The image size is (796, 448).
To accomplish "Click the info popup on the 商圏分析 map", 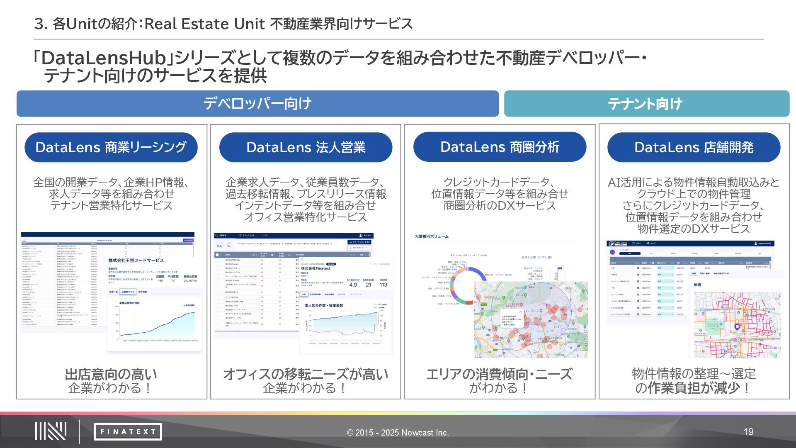I will click(x=511, y=318).
